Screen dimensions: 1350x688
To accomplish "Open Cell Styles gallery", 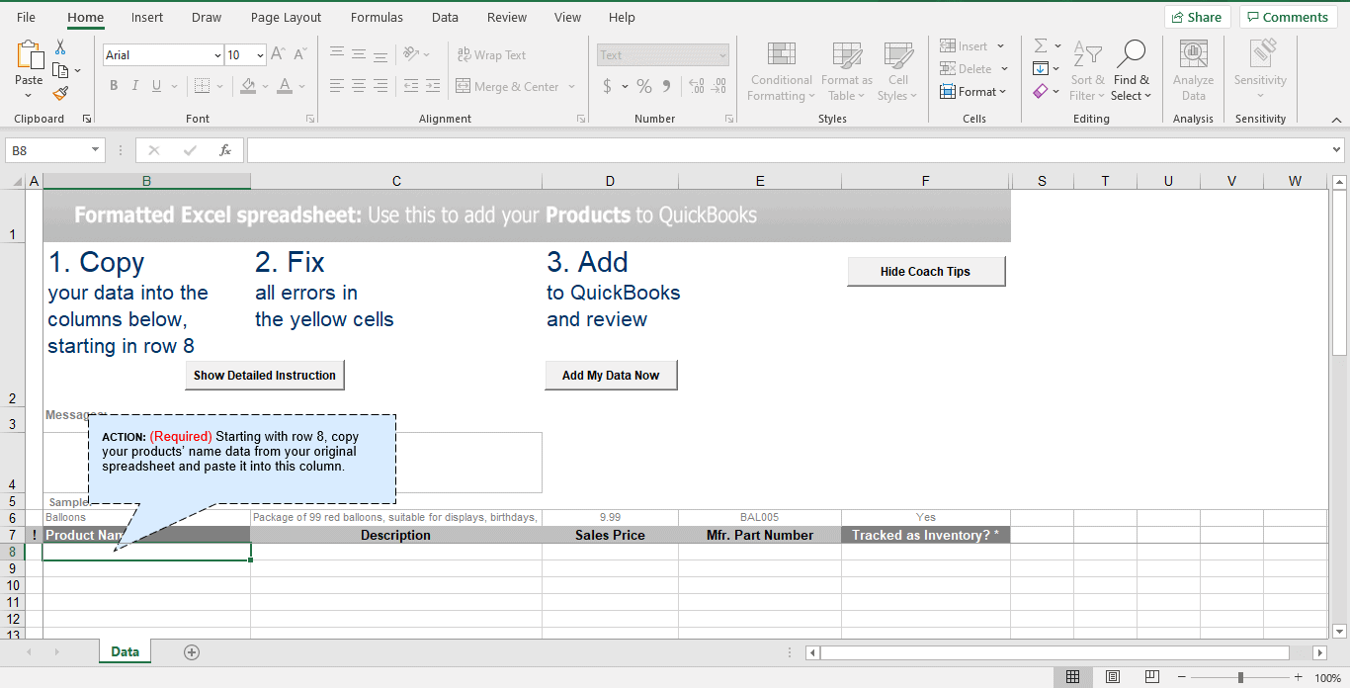I will 898,71.
